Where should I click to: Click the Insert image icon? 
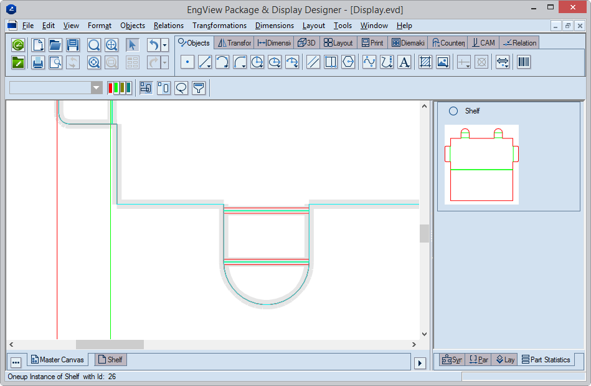point(443,62)
